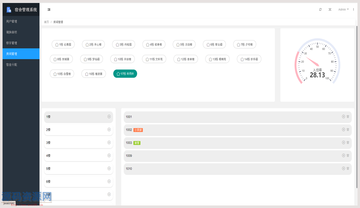This screenshot has height=208, width=360.
Task: Select building 7栋 夕可楼
Action: pos(245,44)
